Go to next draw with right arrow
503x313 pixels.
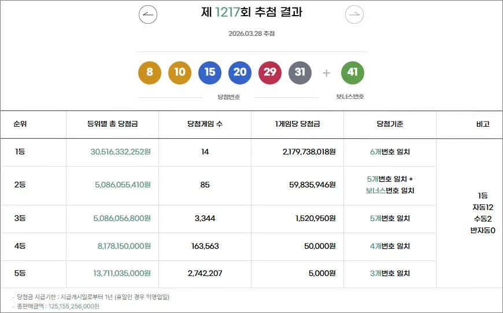[354, 14]
